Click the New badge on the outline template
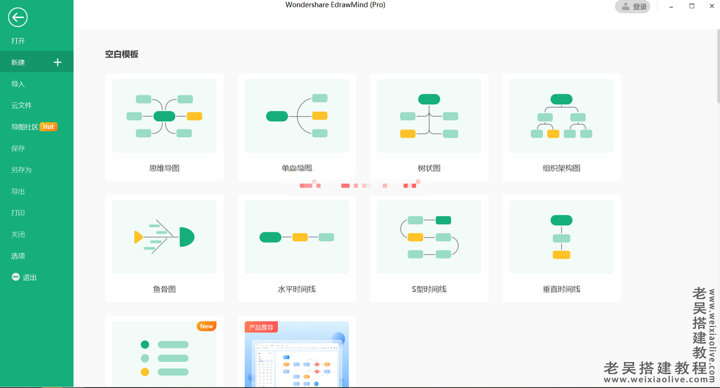 [206, 326]
